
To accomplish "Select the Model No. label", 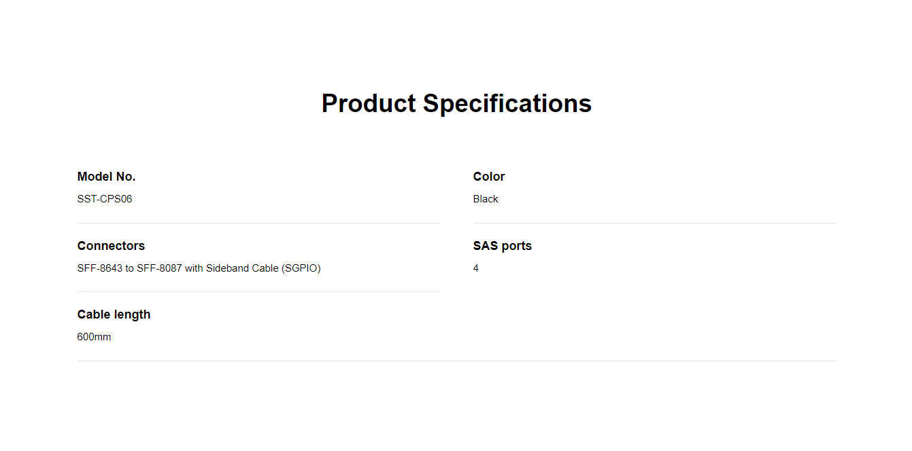I will click(x=106, y=177).
